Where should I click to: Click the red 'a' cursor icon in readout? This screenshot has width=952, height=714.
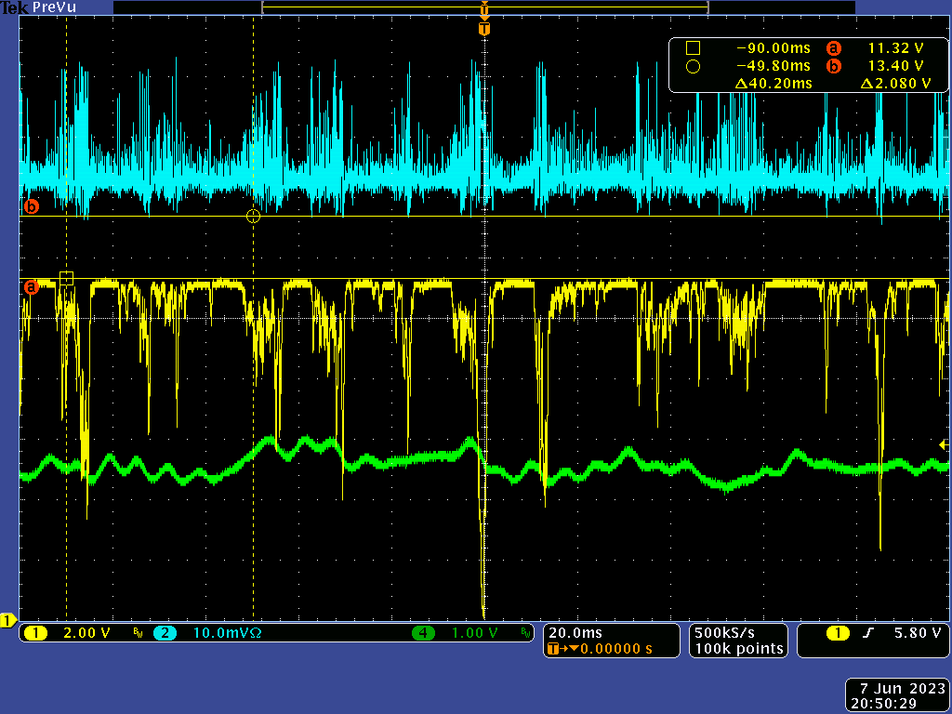point(834,48)
